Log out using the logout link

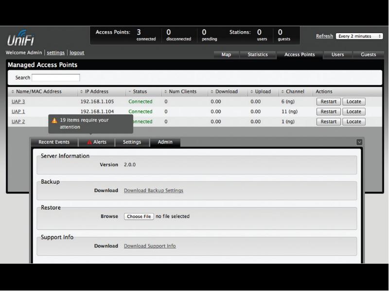[x=77, y=52]
